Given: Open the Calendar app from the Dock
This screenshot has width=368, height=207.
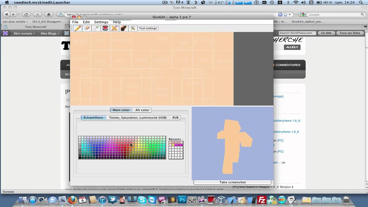Looking at the screenshot, I should point(82,200).
